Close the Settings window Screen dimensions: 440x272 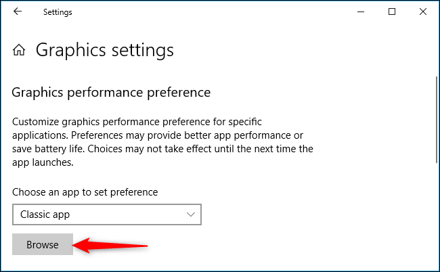[423, 12]
